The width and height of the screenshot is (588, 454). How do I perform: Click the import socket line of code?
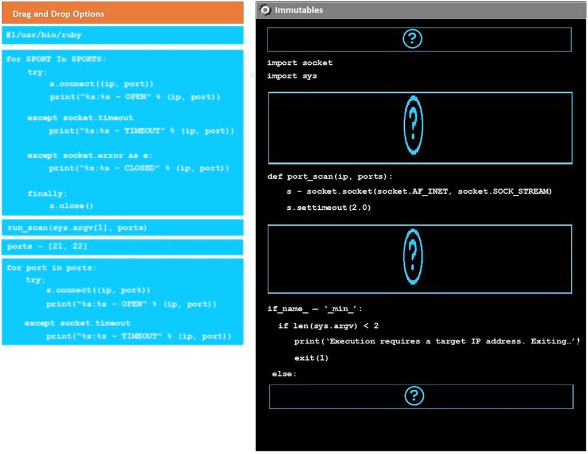[299, 62]
